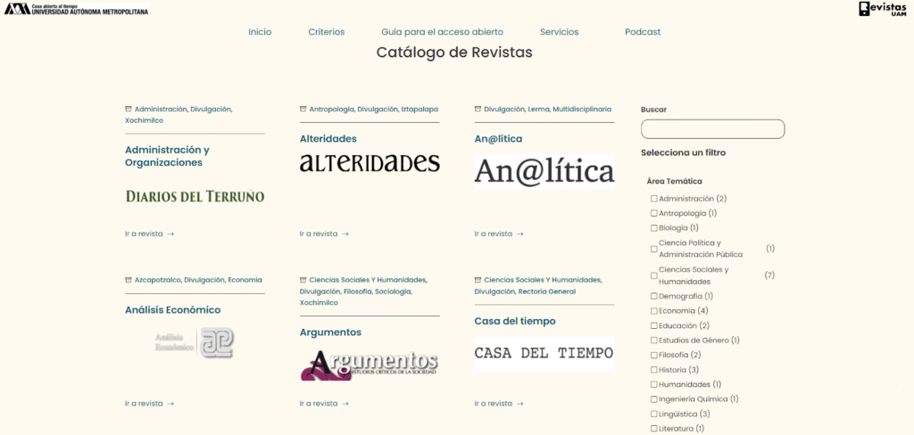
Task: Click the Buscar search input field
Action: [712, 129]
